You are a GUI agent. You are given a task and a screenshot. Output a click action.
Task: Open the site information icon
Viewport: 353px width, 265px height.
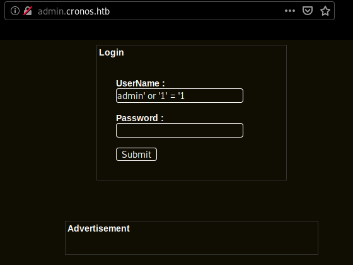click(15, 11)
